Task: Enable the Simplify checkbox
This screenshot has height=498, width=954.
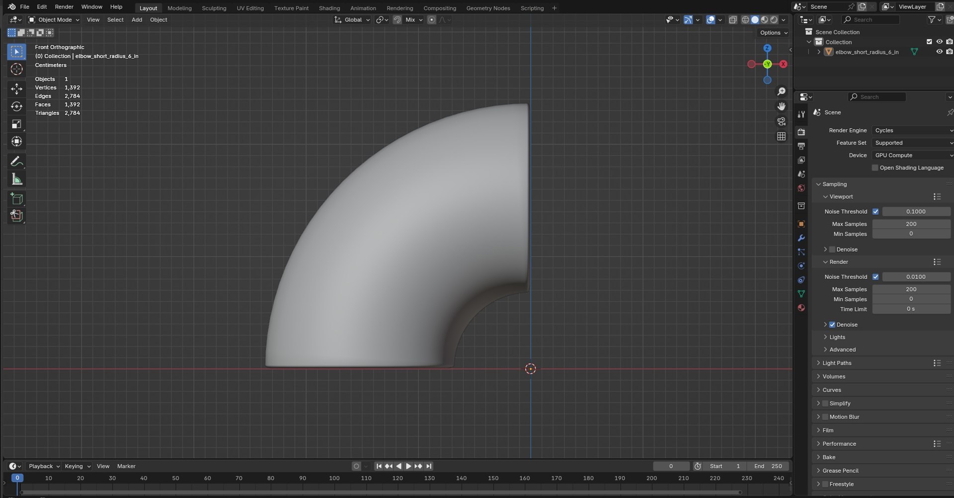Action: coord(825,404)
